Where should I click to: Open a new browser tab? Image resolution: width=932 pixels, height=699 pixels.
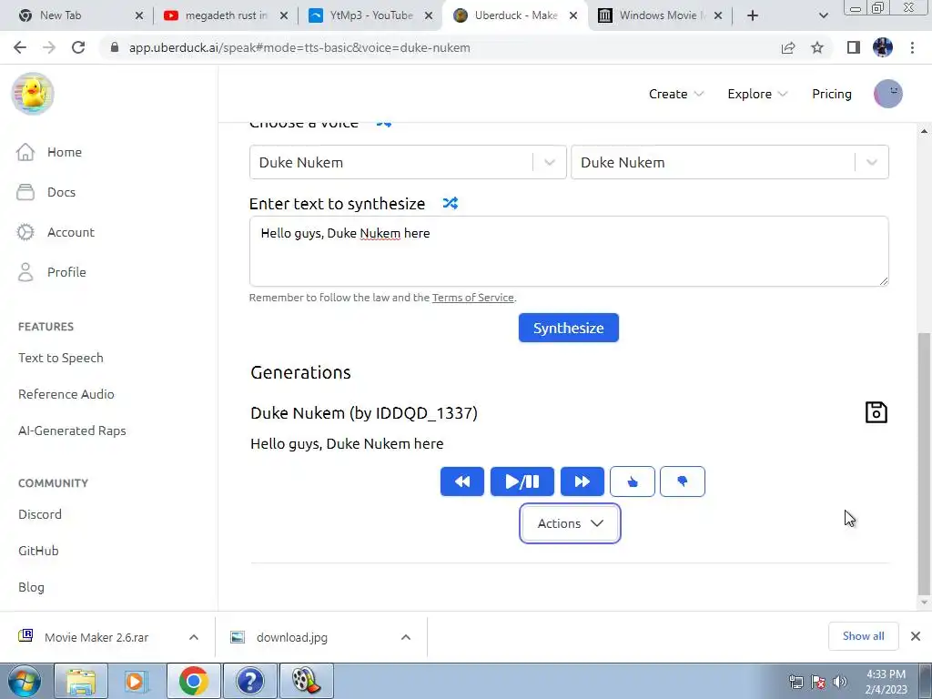(753, 15)
